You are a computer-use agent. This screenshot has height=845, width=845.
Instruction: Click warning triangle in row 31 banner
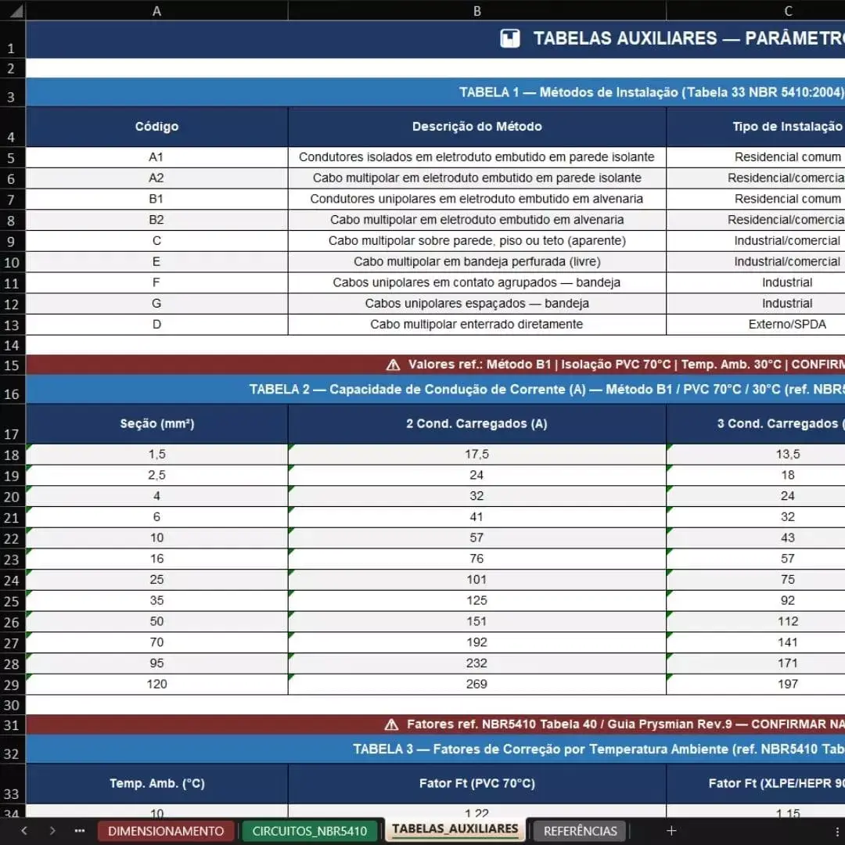[x=392, y=725]
